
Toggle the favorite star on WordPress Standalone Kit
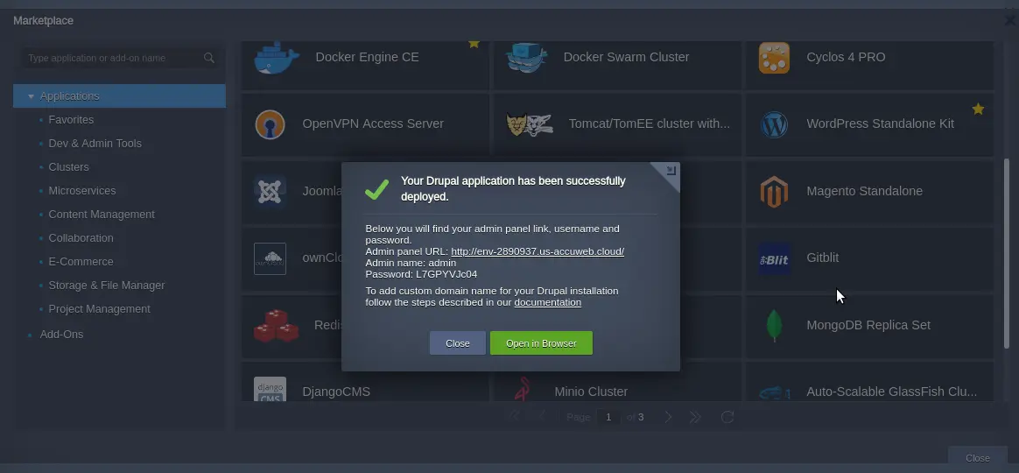pos(978,109)
